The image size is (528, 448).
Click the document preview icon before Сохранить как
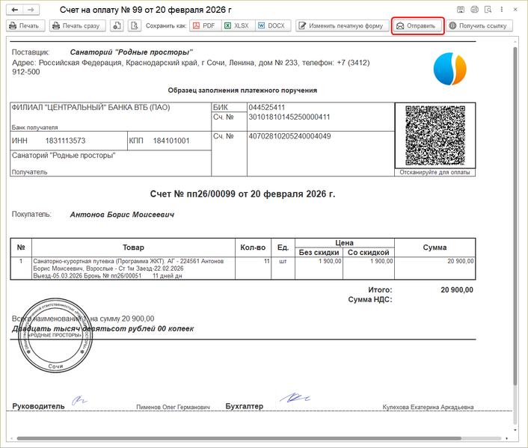tap(134, 25)
